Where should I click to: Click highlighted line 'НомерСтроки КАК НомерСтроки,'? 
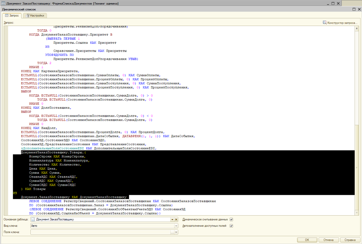pos(57,156)
